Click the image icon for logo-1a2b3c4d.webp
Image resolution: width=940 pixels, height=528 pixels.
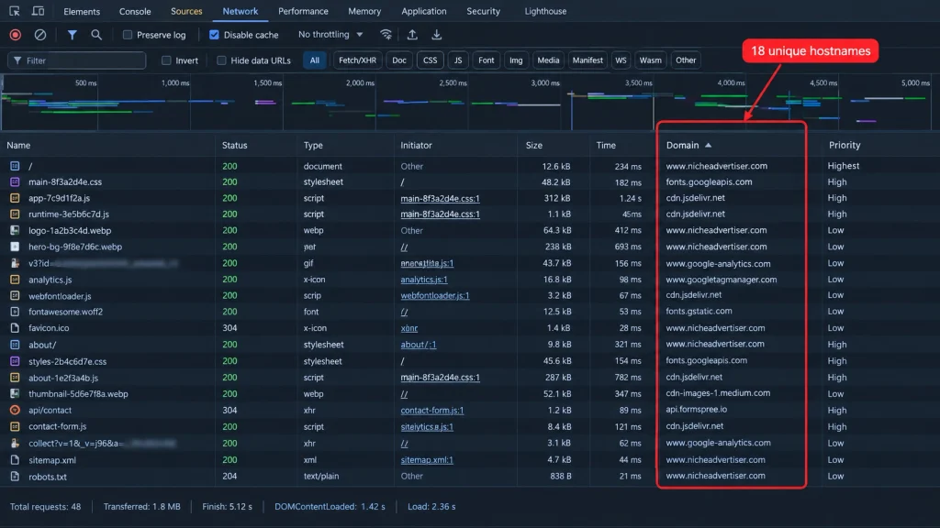tap(15, 230)
